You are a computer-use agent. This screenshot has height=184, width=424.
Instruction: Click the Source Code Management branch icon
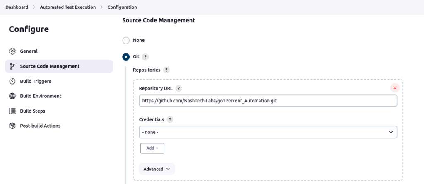(12, 66)
